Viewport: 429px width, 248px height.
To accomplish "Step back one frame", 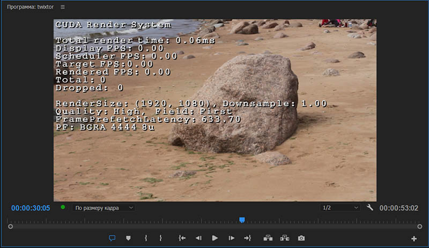I will click(x=198, y=238).
